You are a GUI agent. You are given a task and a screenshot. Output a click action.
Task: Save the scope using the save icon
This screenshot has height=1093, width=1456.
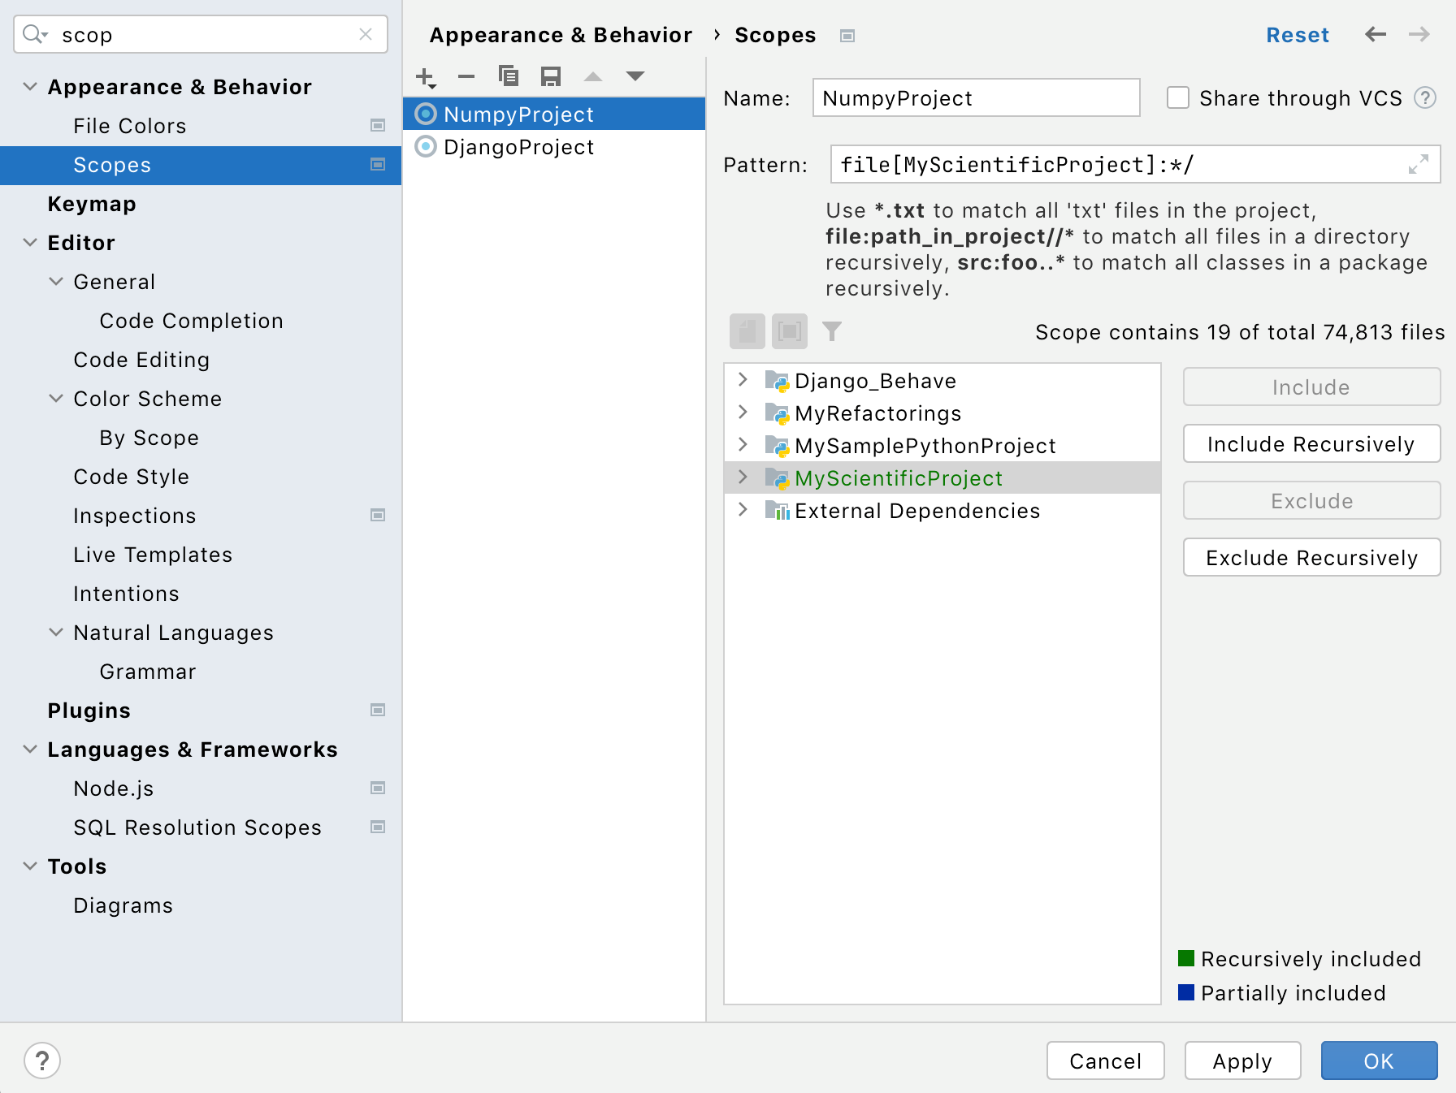point(552,76)
